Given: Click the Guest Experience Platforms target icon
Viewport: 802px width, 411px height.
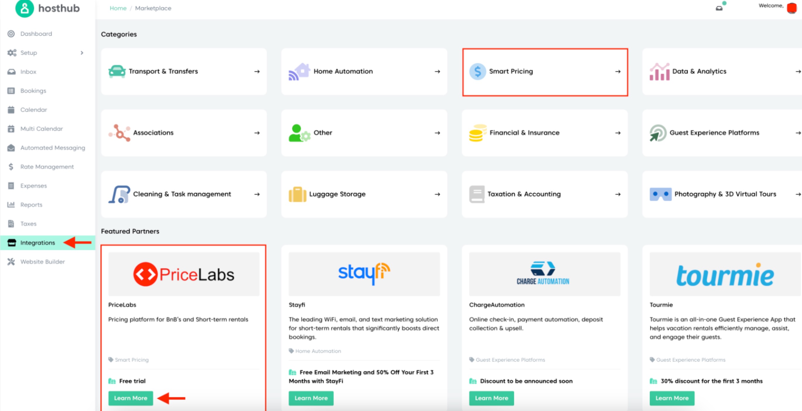Looking at the screenshot, I should [658, 133].
